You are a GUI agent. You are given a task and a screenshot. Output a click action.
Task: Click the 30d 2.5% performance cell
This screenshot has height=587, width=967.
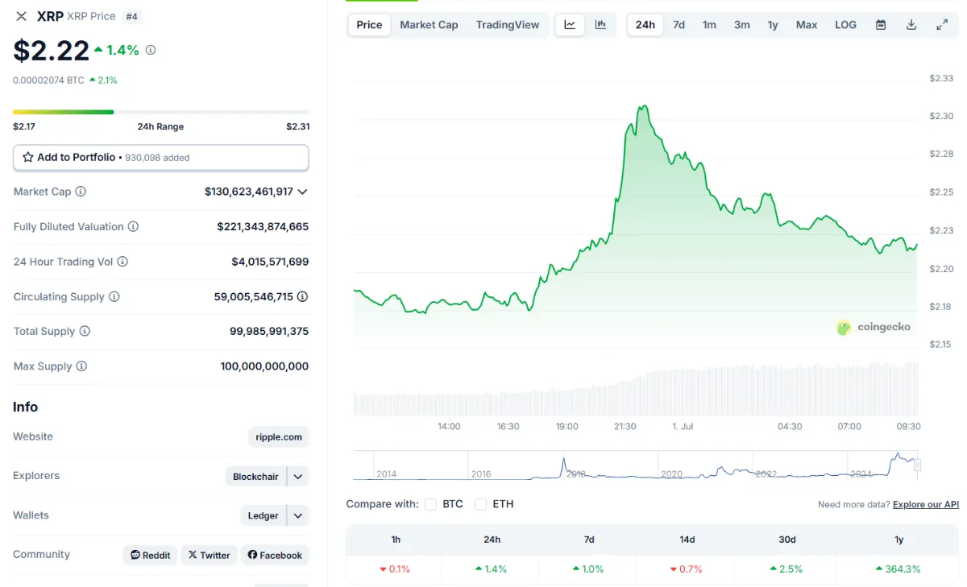click(786, 569)
